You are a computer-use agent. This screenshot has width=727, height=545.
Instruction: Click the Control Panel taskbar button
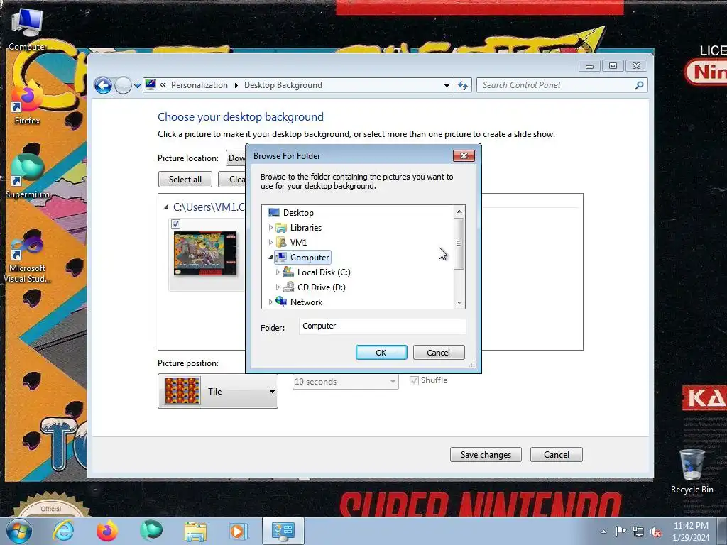point(283,531)
